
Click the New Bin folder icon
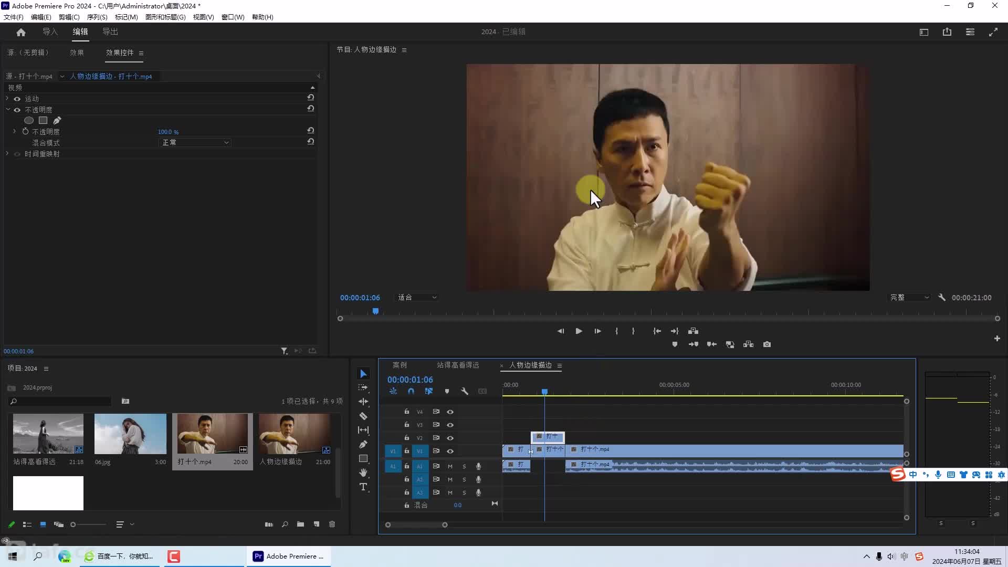(300, 524)
